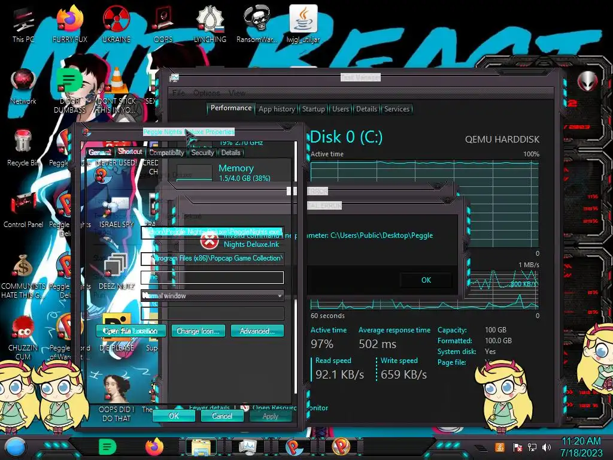
Task: Open the Users tab in Task Manager
Action: 341,109
